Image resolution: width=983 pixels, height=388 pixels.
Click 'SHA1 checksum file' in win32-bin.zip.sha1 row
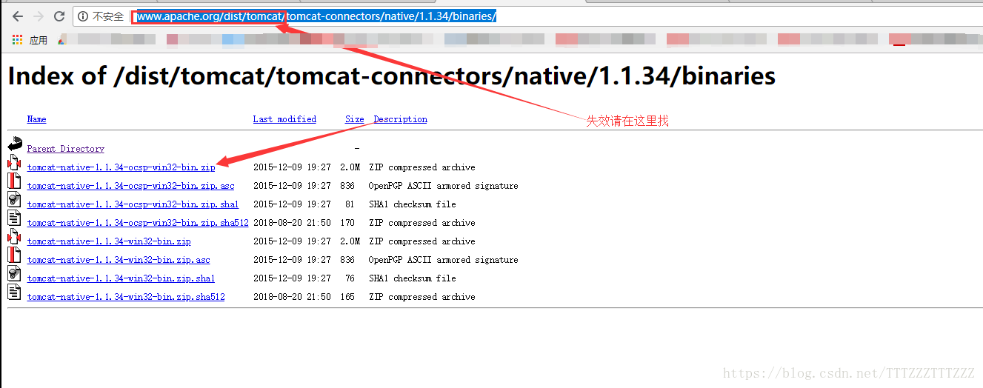413,278
